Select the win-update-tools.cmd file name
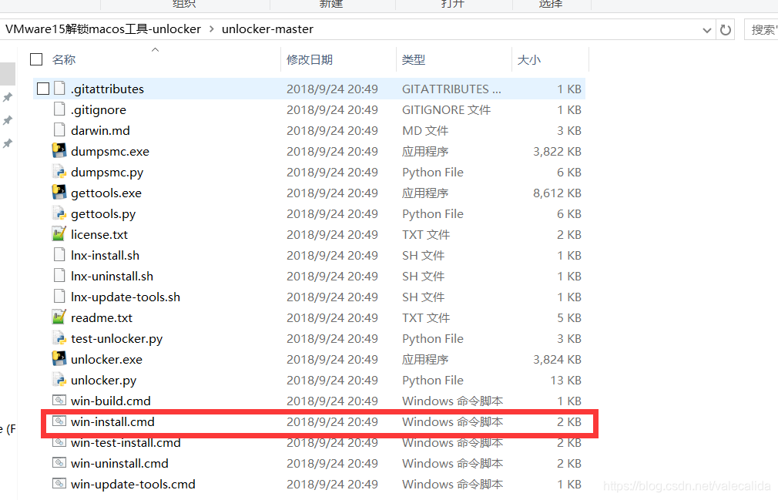 (x=133, y=484)
